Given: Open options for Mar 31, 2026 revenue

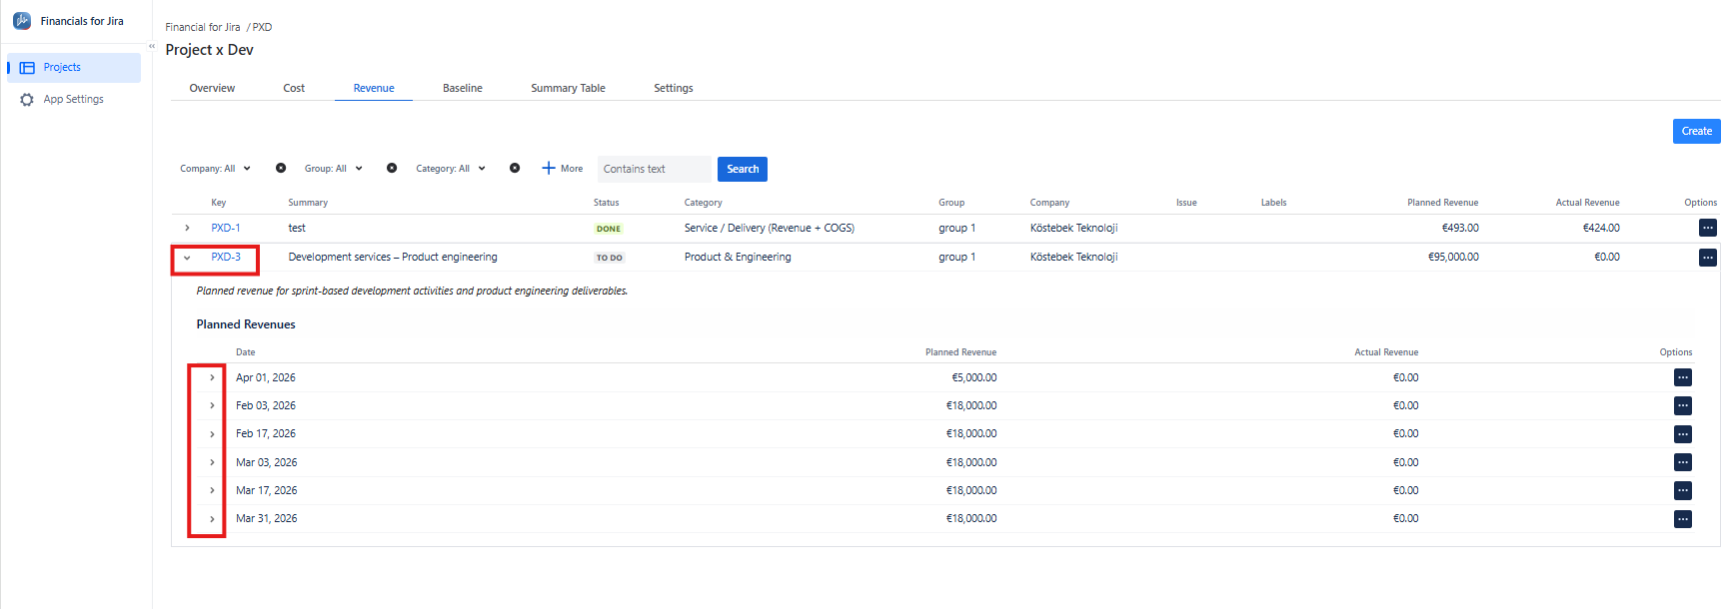Looking at the screenshot, I should pyautogui.click(x=1683, y=519).
